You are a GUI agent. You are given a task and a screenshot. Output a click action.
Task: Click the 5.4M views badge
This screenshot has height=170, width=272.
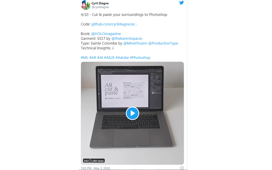(97, 161)
